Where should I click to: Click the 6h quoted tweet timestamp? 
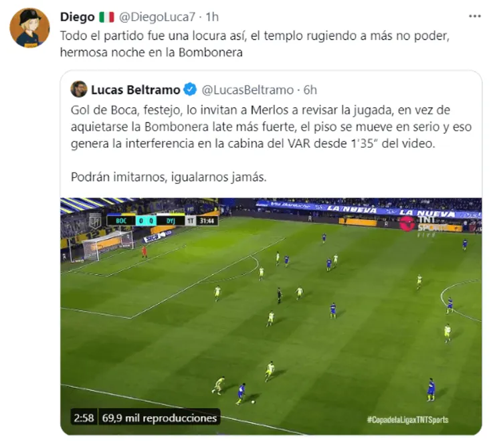pyautogui.click(x=310, y=90)
